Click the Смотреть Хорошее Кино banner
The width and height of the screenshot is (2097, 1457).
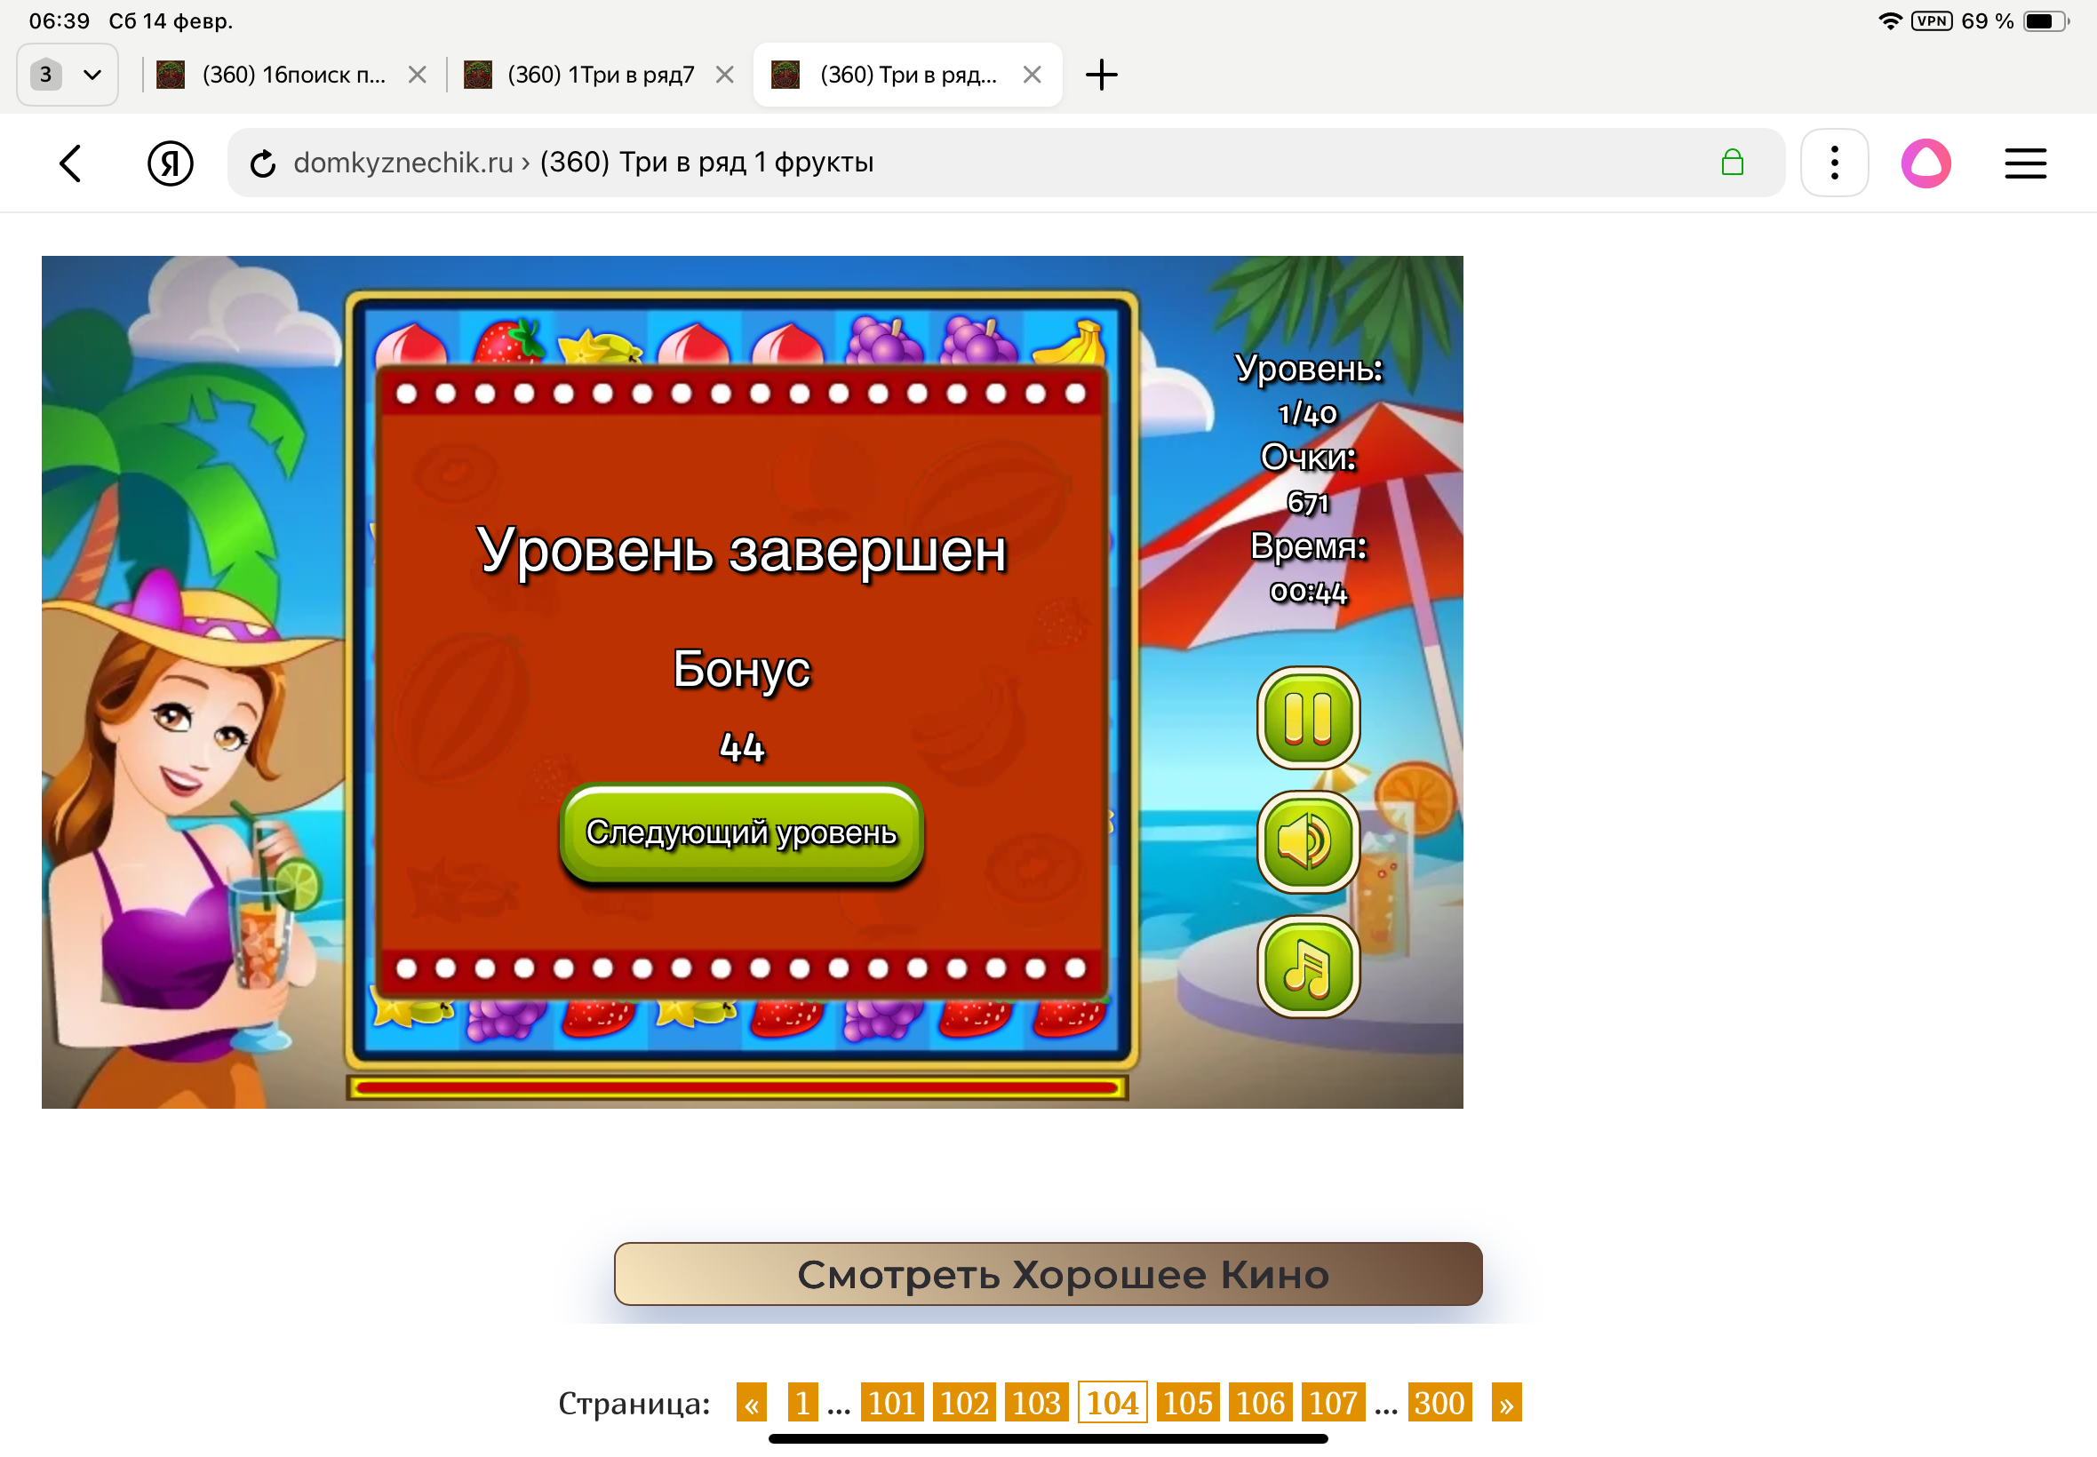1047,1273
